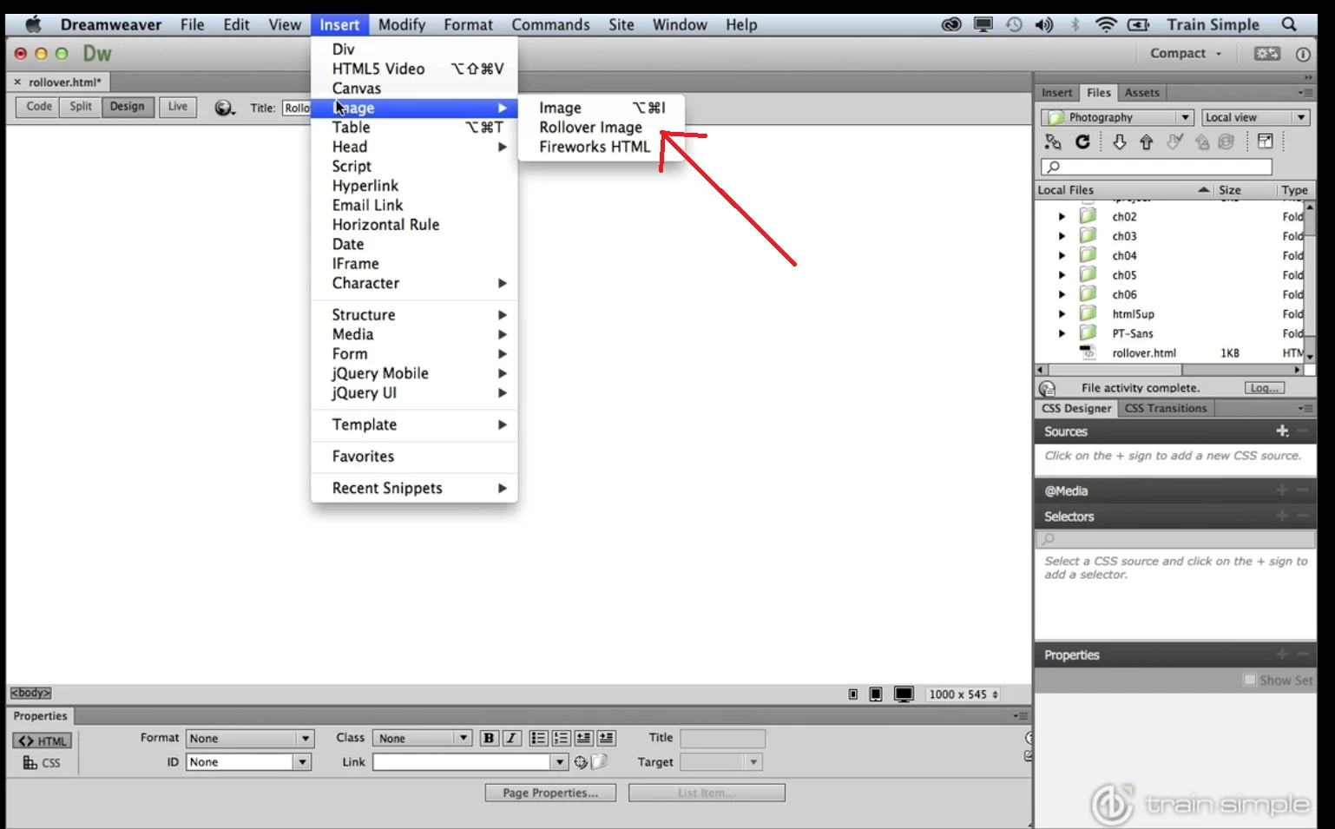Toggle Live view
Viewport: 1335px width, 829px height.
(178, 107)
